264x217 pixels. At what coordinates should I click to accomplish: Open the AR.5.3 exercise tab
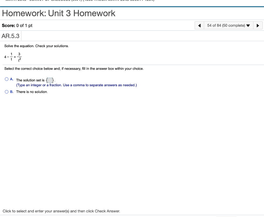click(x=11, y=36)
